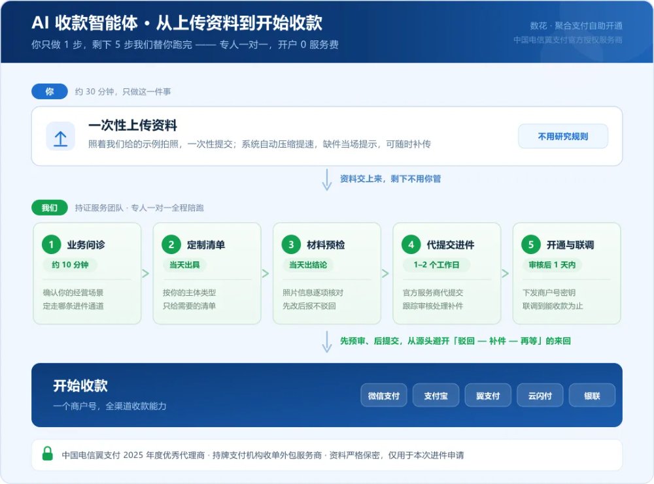The width and height of the screenshot is (654, 484).
Task: Click the text 只给需要的清单
Action: coord(190,306)
